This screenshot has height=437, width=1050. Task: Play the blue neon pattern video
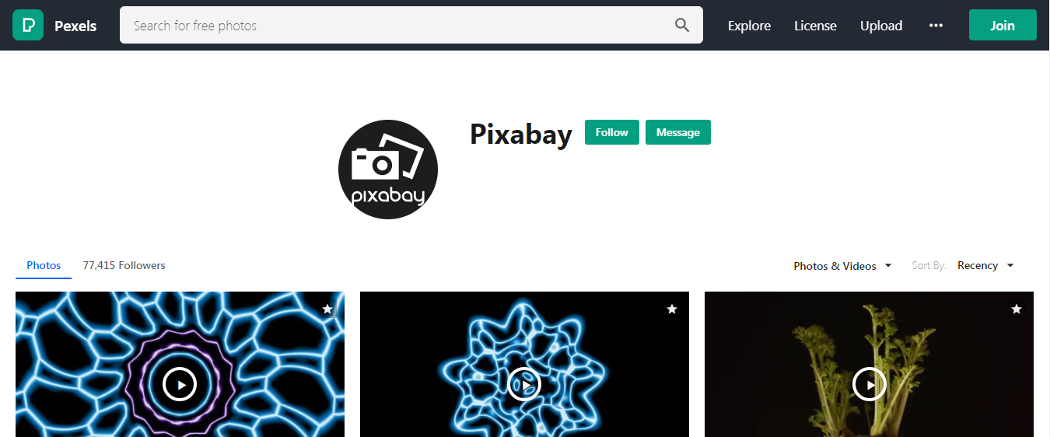(x=180, y=384)
